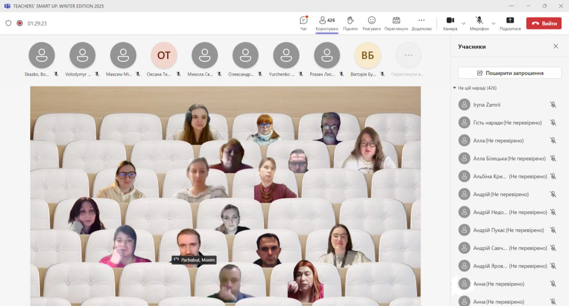Viewport: 569px width, 306px height.
Task: Click Переглянути в… more participants button
Action: coord(408,55)
